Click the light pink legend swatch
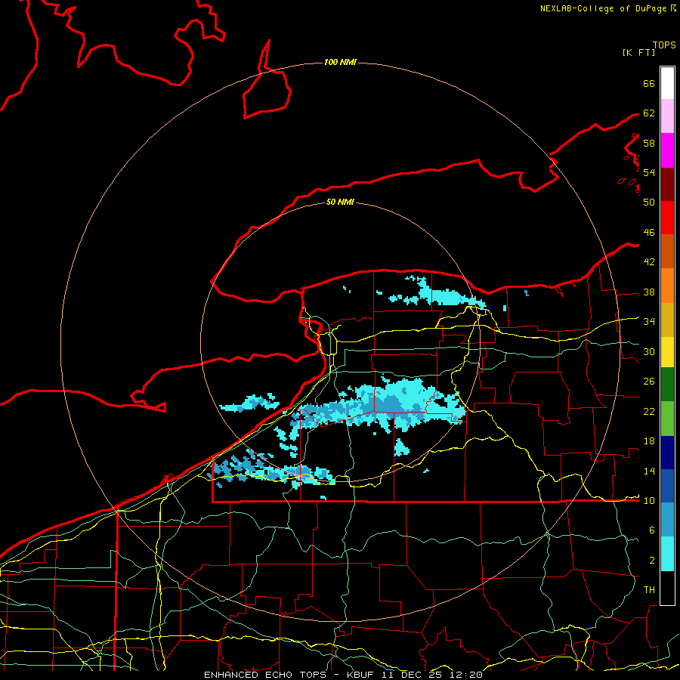 [x=667, y=116]
